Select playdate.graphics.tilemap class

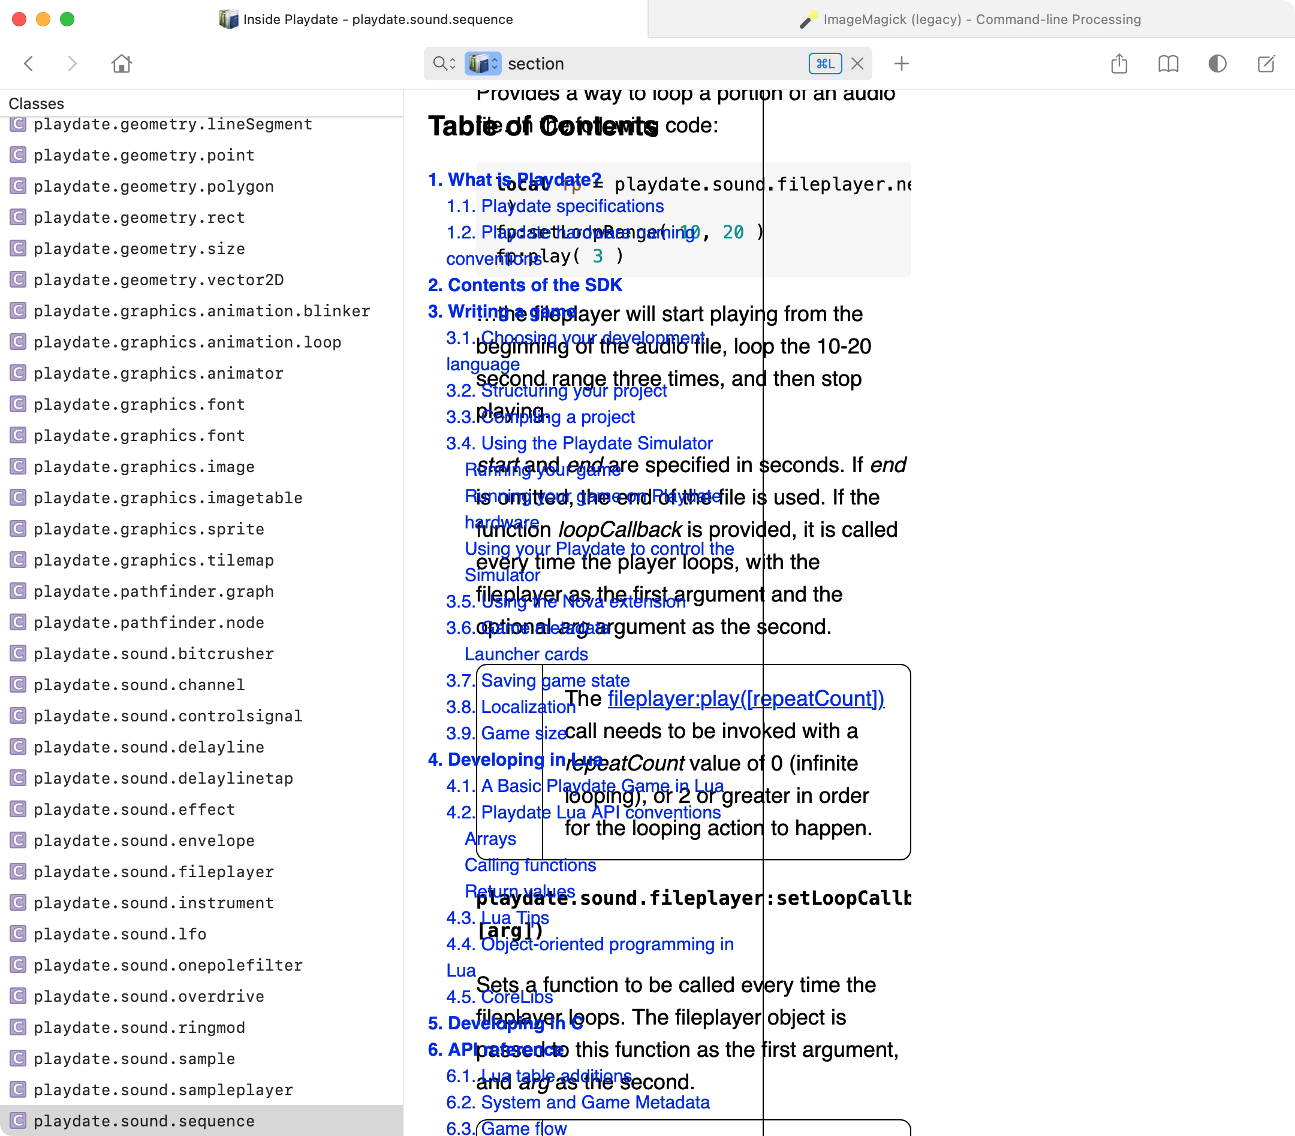point(201,560)
